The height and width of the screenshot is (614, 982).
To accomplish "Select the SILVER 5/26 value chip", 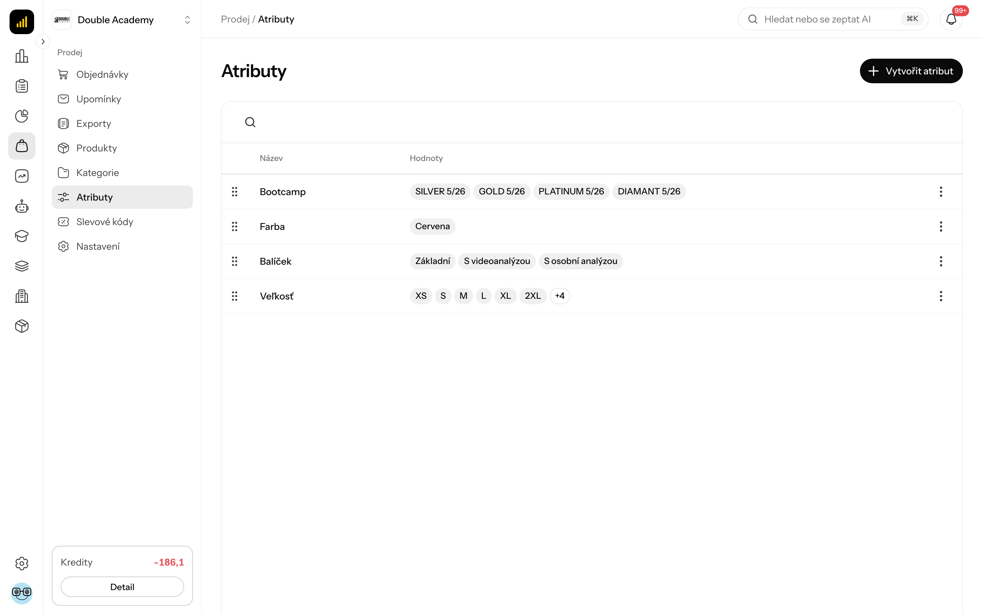I will click(x=440, y=192).
